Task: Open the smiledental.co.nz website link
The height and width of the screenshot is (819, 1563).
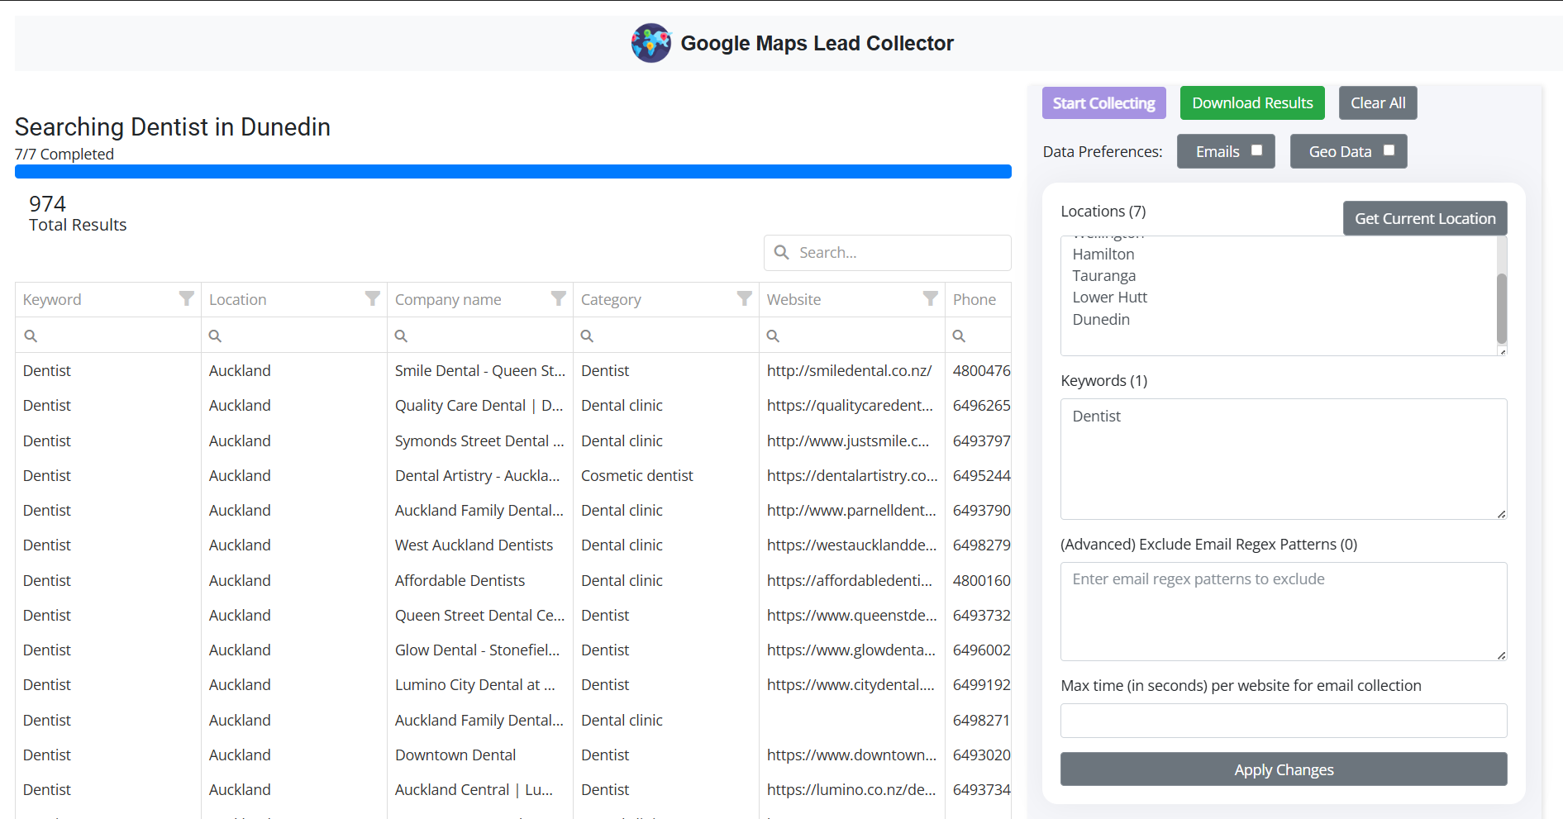Action: pyautogui.click(x=849, y=370)
